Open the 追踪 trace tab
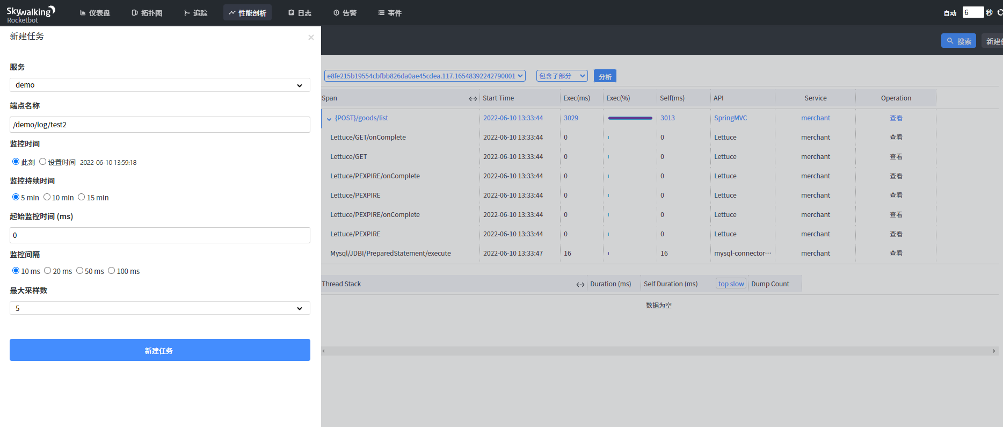 tap(196, 13)
